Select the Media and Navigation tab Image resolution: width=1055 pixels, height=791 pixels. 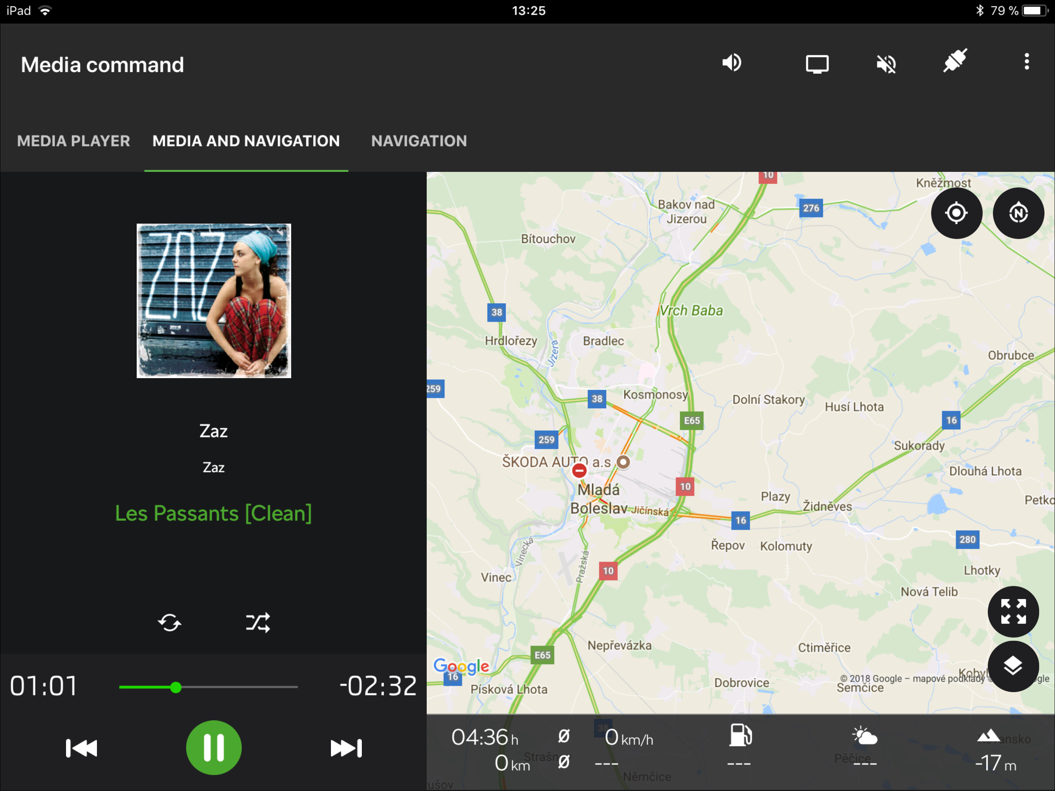point(246,141)
